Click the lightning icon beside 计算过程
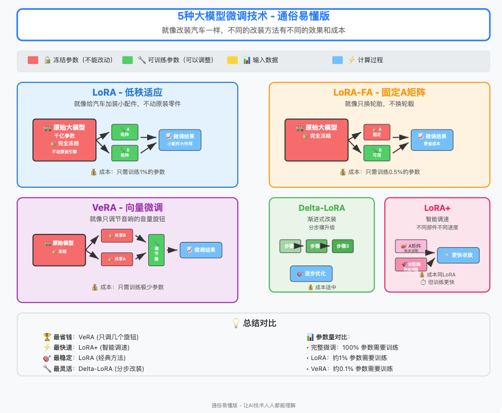The height and width of the screenshot is (413, 502). click(x=351, y=60)
